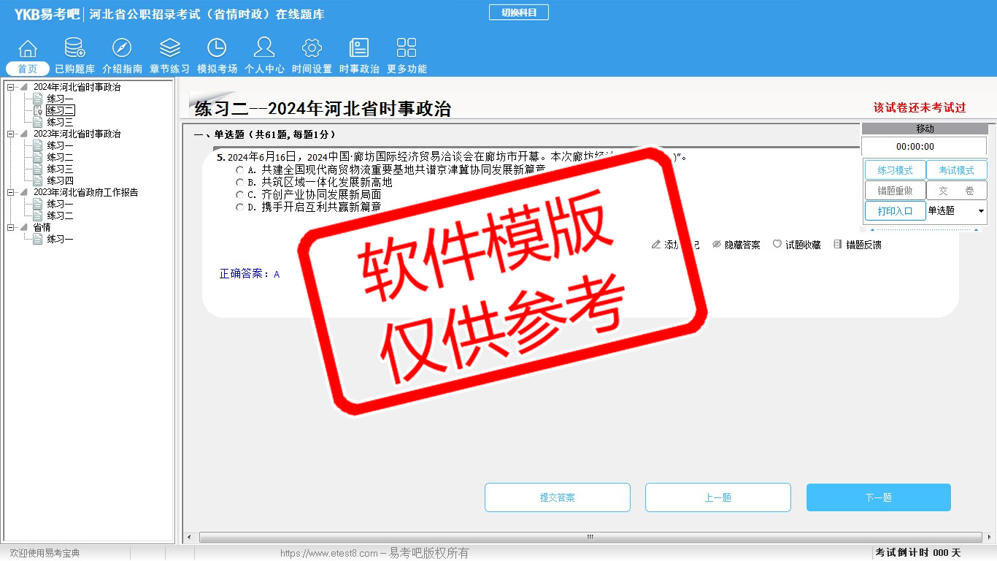Click the 练习二--2024年河北省时事政治 title
997x561 pixels.
[323, 109]
